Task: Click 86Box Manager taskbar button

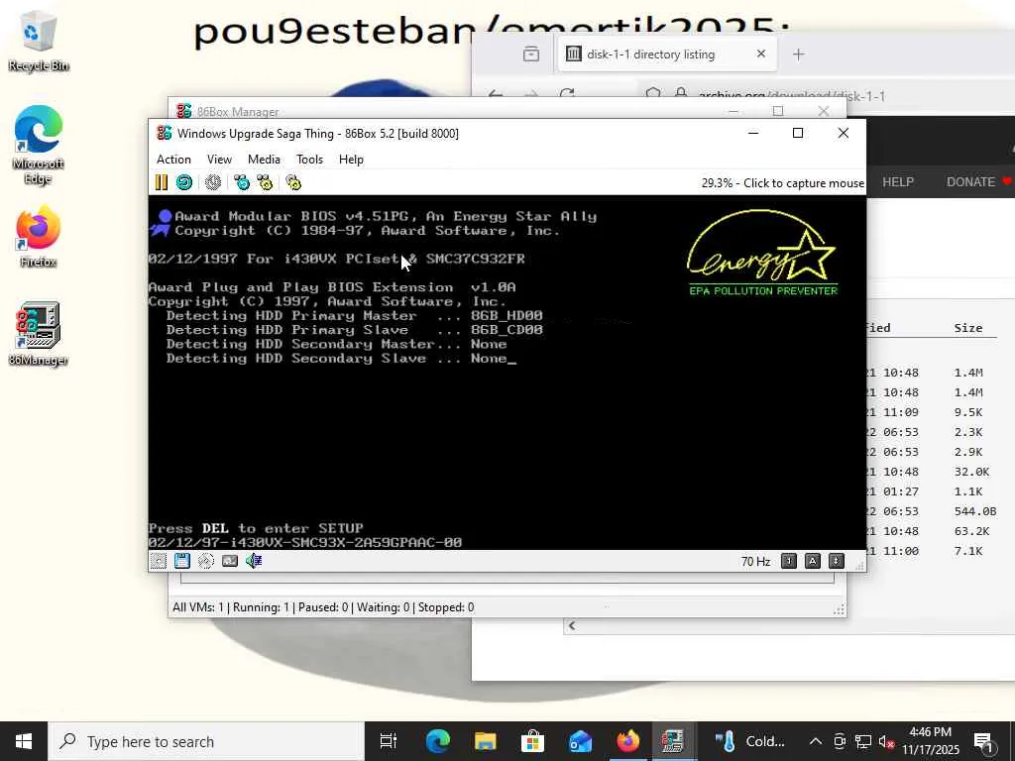Action: pyautogui.click(x=673, y=741)
